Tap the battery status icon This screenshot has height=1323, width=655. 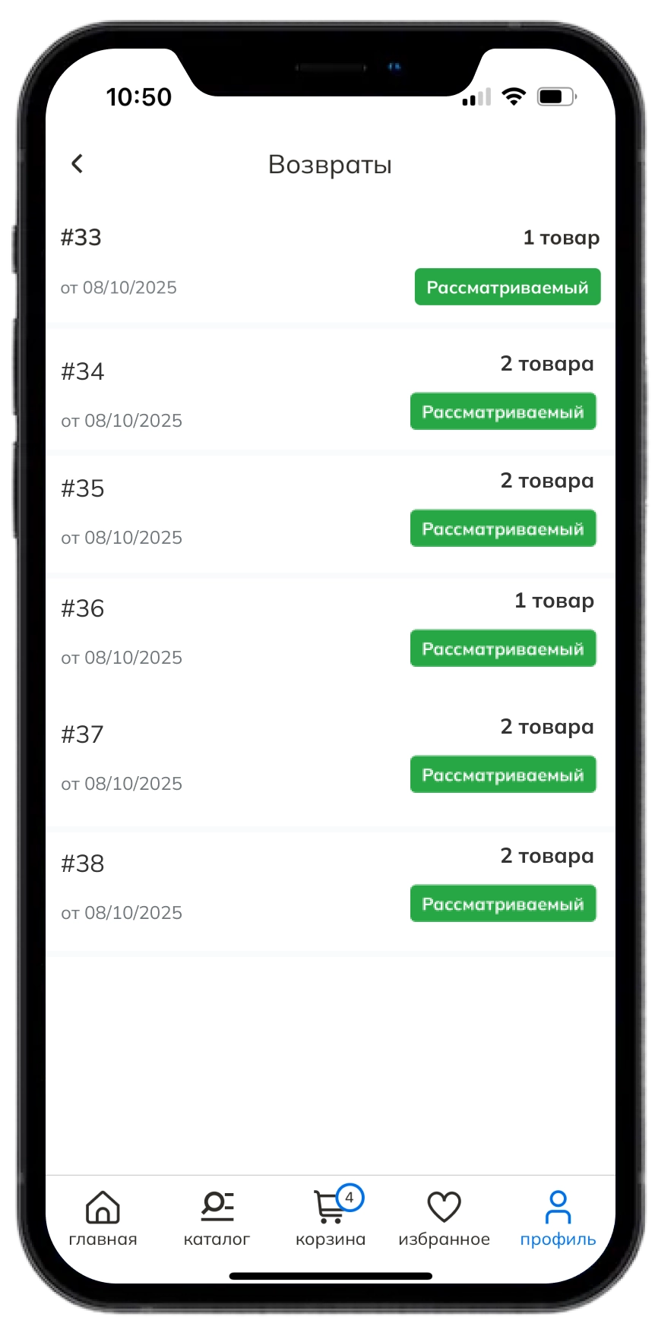point(556,96)
